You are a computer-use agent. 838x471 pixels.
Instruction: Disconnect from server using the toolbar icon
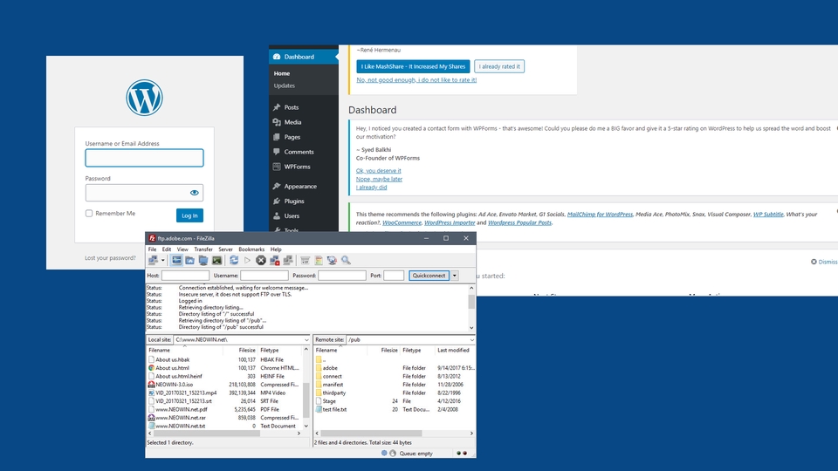click(275, 260)
